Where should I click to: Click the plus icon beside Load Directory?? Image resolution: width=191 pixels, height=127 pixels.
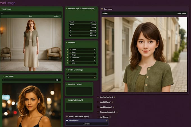click(x=98, y=107)
